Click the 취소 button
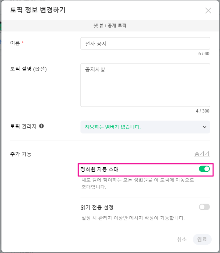This screenshot has height=253, width=220. click(x=182, y=239)
